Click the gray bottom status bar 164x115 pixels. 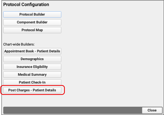click(72, 110)
